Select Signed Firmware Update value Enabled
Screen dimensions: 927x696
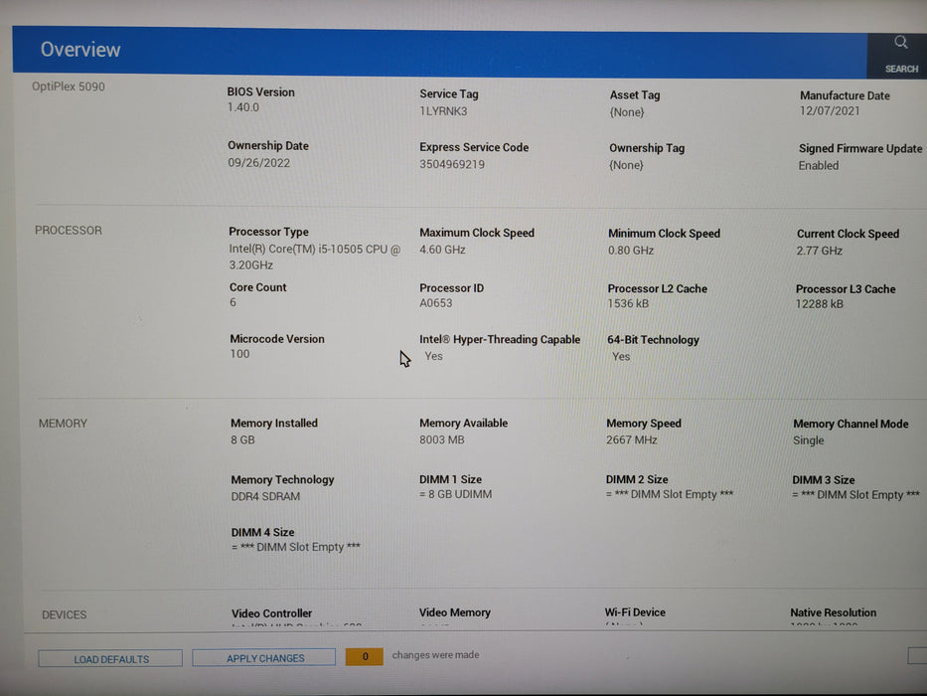pyautogui.click(x=819, y=165)
